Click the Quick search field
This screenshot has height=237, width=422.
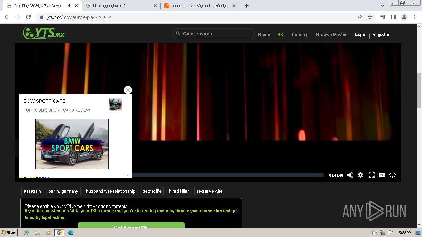(214, 34)
